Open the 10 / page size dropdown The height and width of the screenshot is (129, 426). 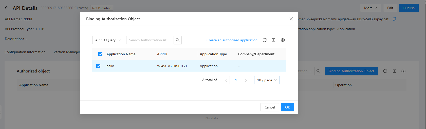click(x=267, y=80)
